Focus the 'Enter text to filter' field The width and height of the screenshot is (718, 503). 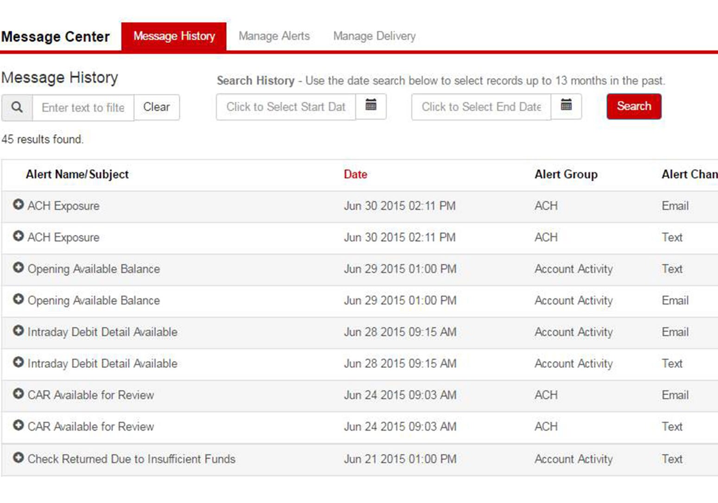coord(83,108)
